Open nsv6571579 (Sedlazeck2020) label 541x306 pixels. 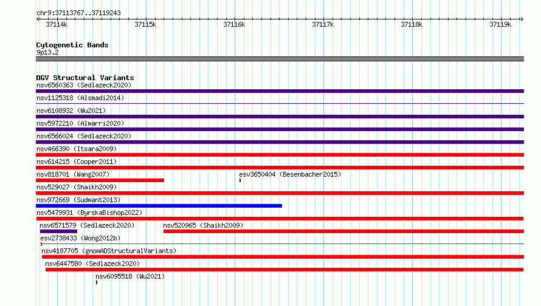[87, 225]
